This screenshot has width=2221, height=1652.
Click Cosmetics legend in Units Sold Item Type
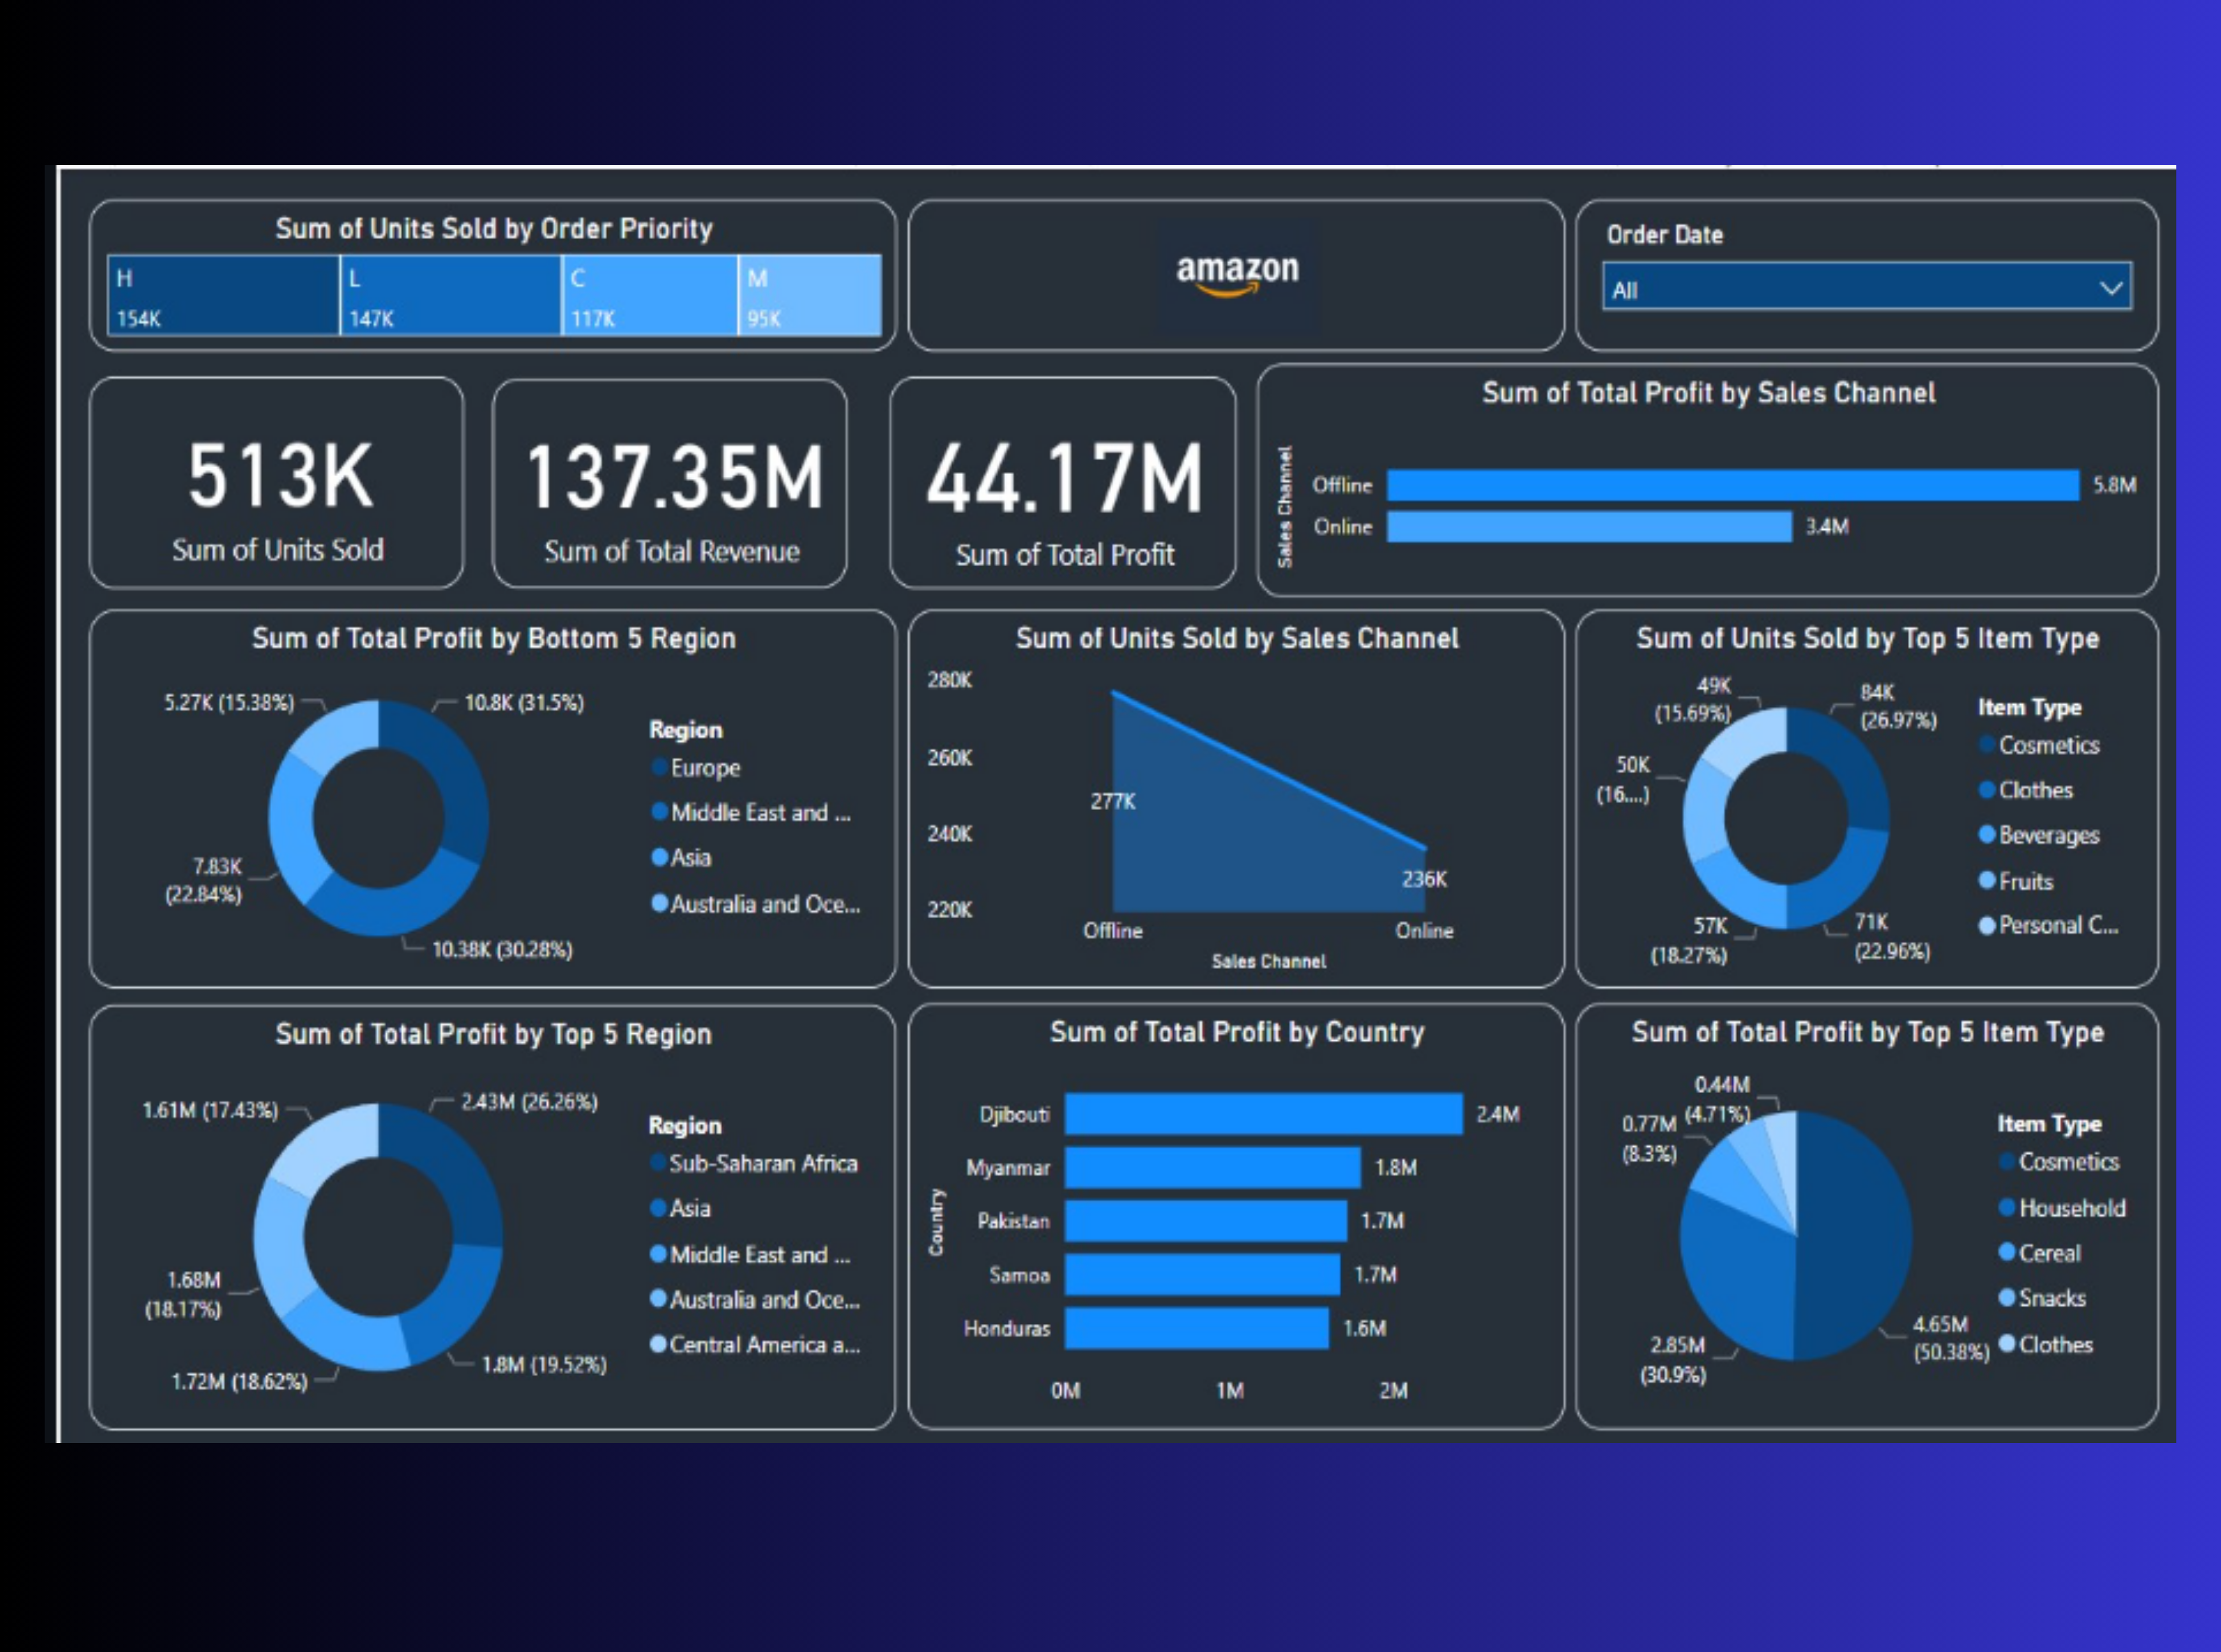2039,746
